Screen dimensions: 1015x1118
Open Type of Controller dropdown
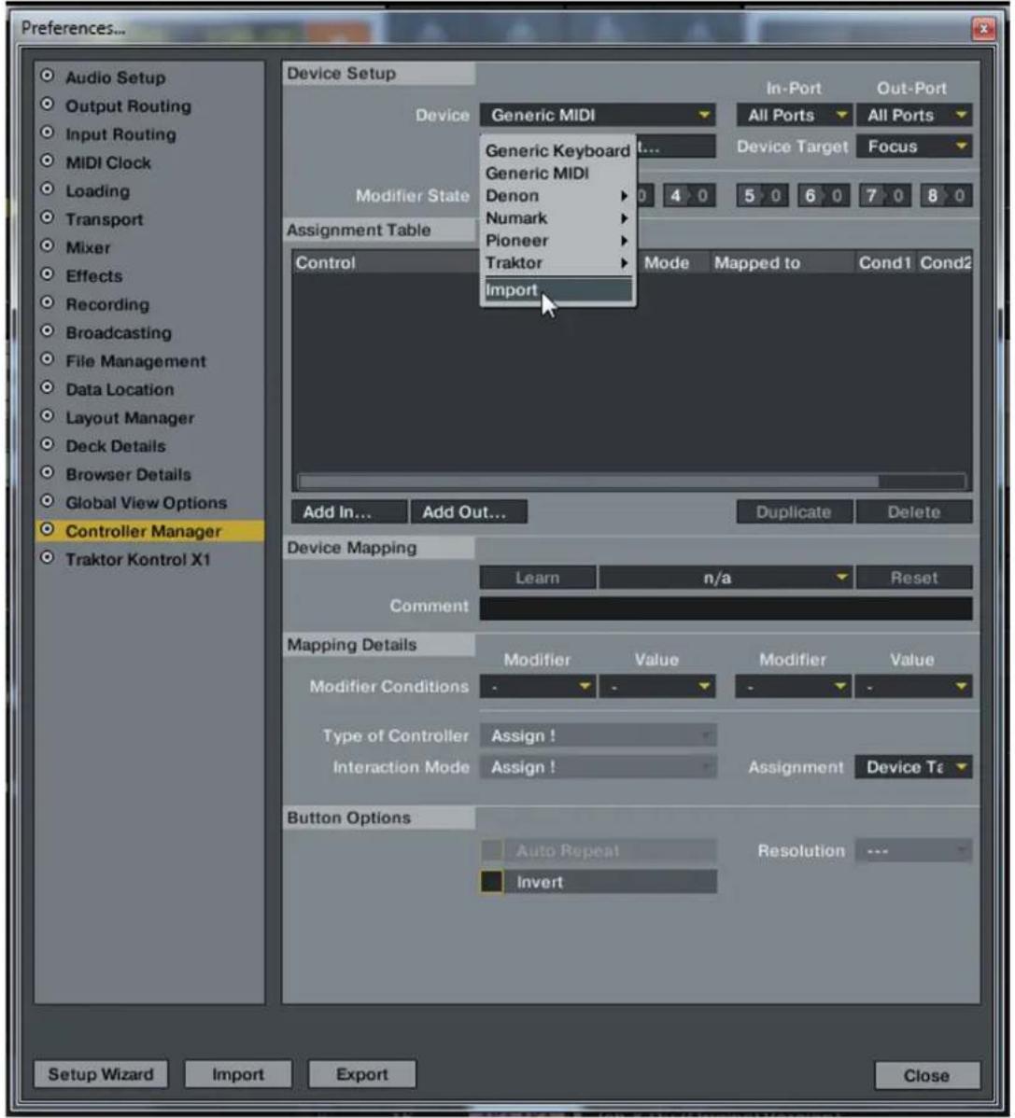click(x=599, y=735)
